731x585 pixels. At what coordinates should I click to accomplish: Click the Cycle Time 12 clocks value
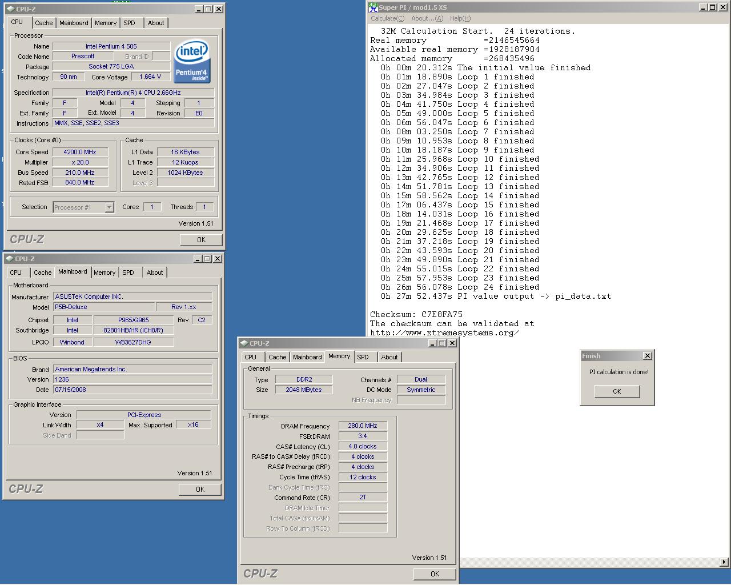coord(363,477)
